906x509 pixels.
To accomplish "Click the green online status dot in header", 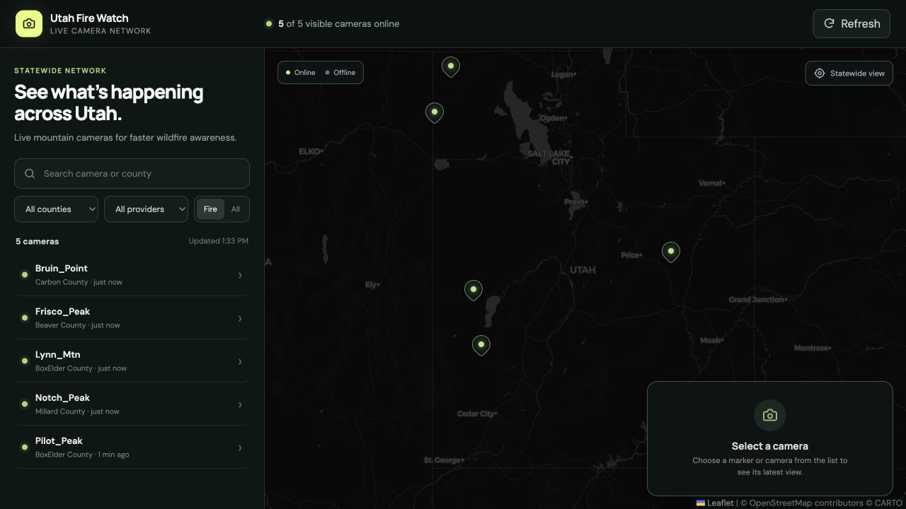I will (269, 23).
